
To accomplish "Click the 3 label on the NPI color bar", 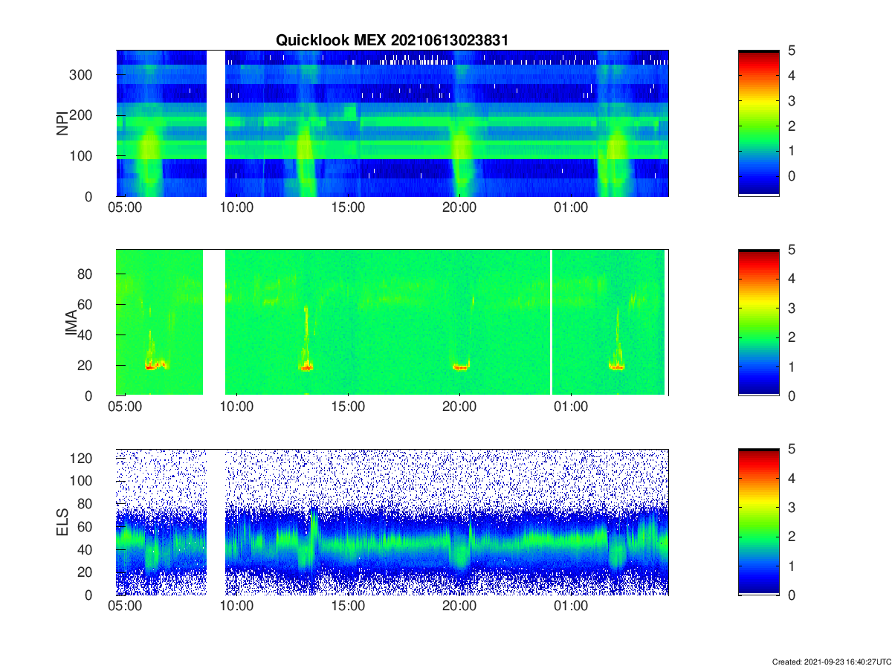I will pos(792,100).
